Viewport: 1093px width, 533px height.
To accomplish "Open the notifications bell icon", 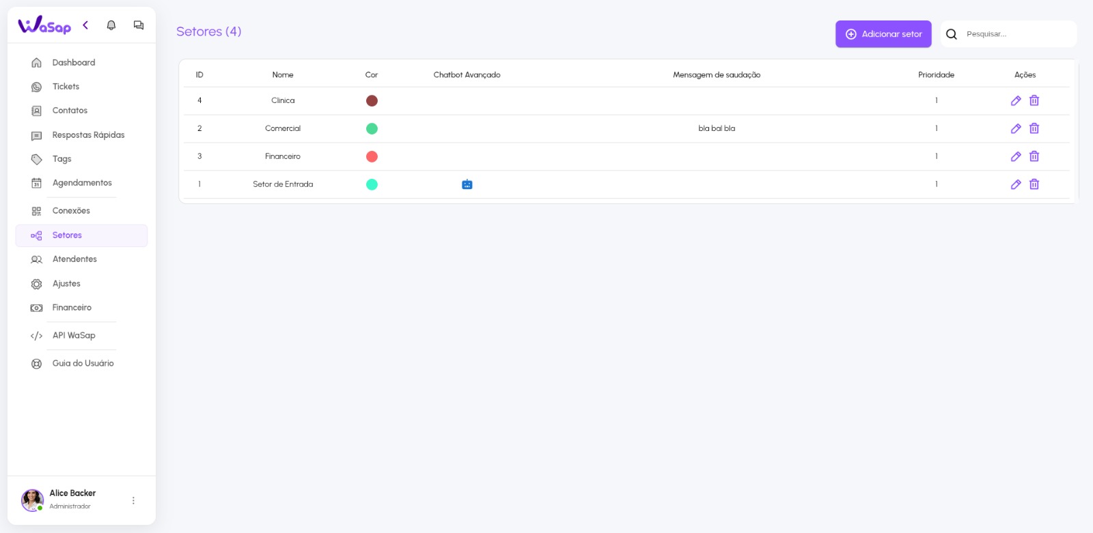I will point(111,25).
